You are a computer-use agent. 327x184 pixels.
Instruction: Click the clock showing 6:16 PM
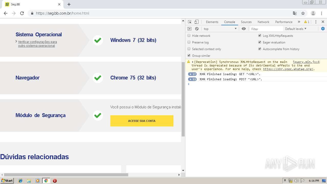click(x=314, y=181)
